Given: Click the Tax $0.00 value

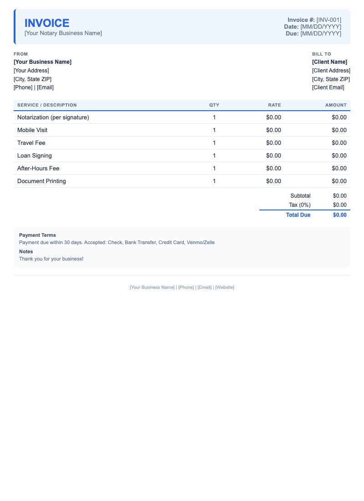Looking at the screenshot, I should tap(340, 205).
